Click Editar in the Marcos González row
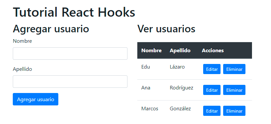 (x=212, y=111)
